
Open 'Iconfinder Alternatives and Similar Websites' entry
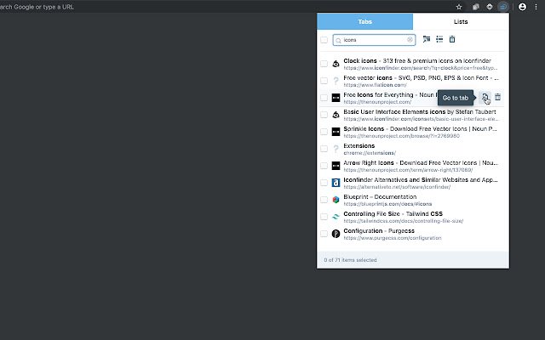pyautogui.click(x=421, y=179)
